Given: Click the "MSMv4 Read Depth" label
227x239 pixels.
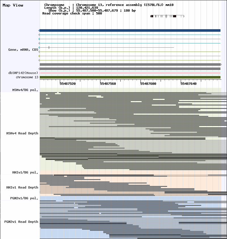Looking at the screenshot, I should tap(22, 133).
